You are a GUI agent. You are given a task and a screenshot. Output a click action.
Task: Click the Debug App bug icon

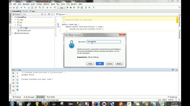coord(71,8)
